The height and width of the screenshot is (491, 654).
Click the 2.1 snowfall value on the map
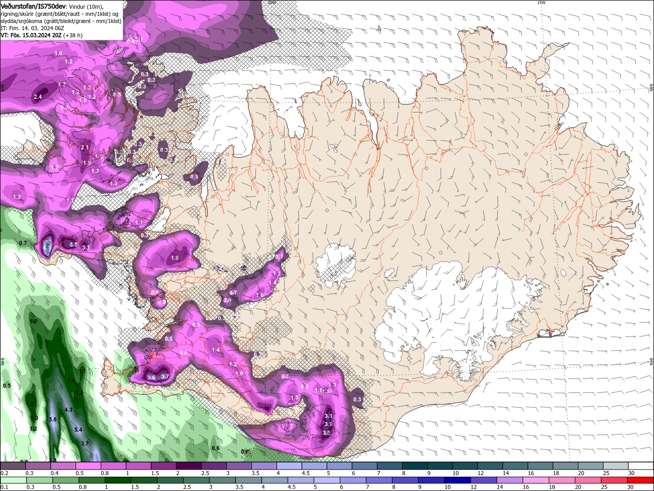85,148
